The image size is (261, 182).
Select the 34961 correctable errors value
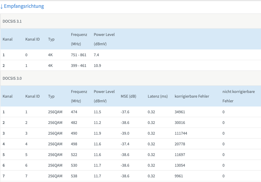pos(180,112)
